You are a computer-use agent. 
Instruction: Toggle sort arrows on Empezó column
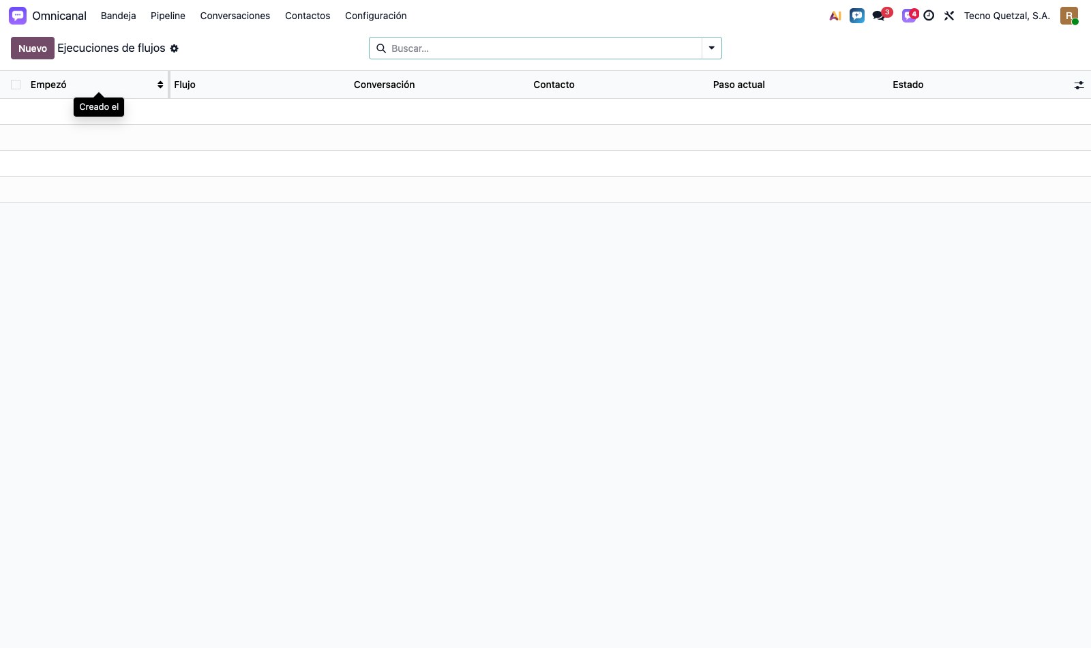160,85
